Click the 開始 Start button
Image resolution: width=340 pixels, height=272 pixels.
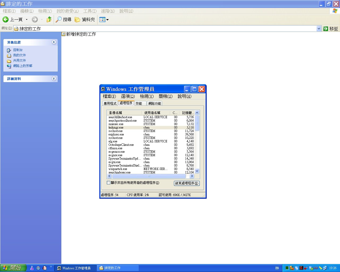[x=13, y=268]
